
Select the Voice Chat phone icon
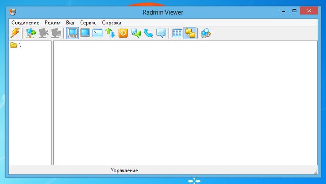[x=148, y=33]
